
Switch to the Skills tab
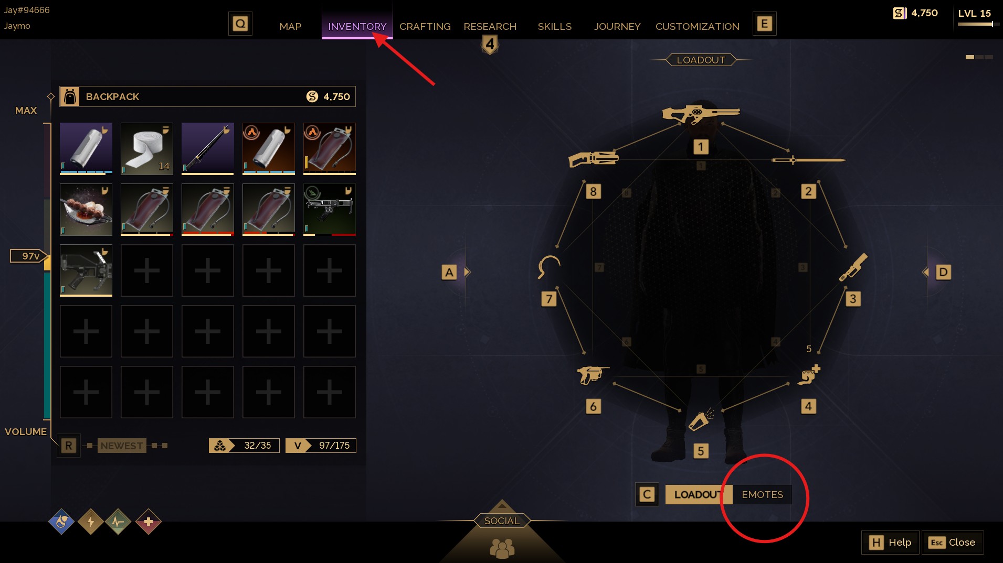point(555,26)
